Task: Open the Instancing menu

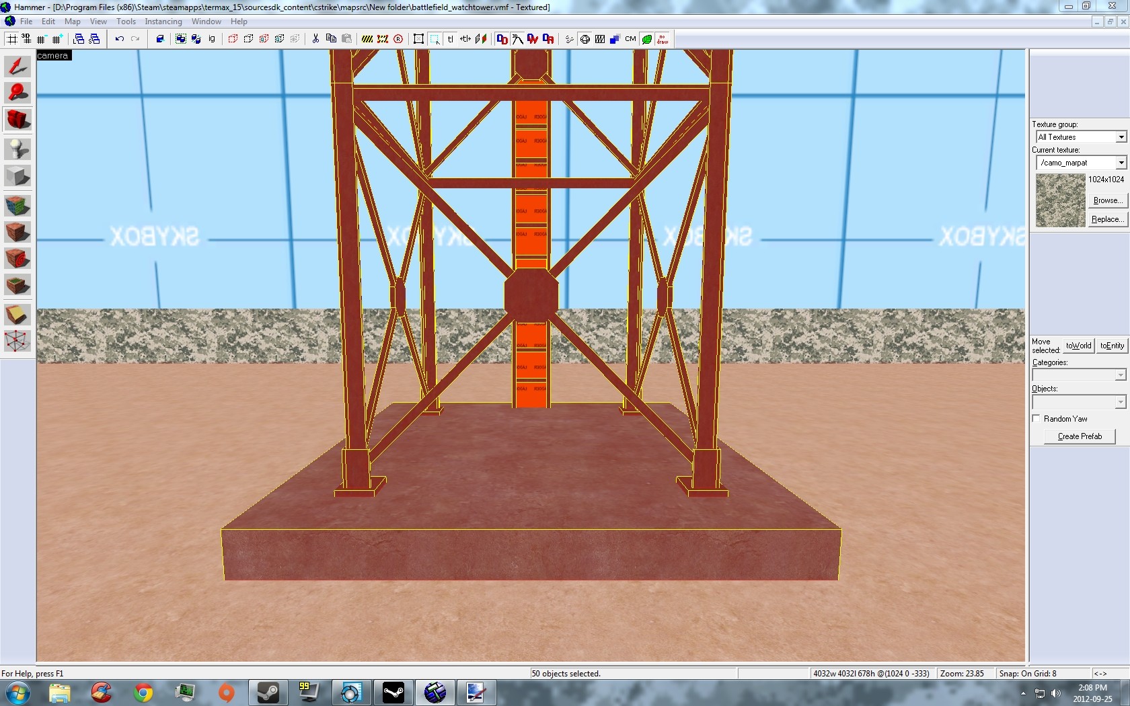Action: click(x=163, y=22)
